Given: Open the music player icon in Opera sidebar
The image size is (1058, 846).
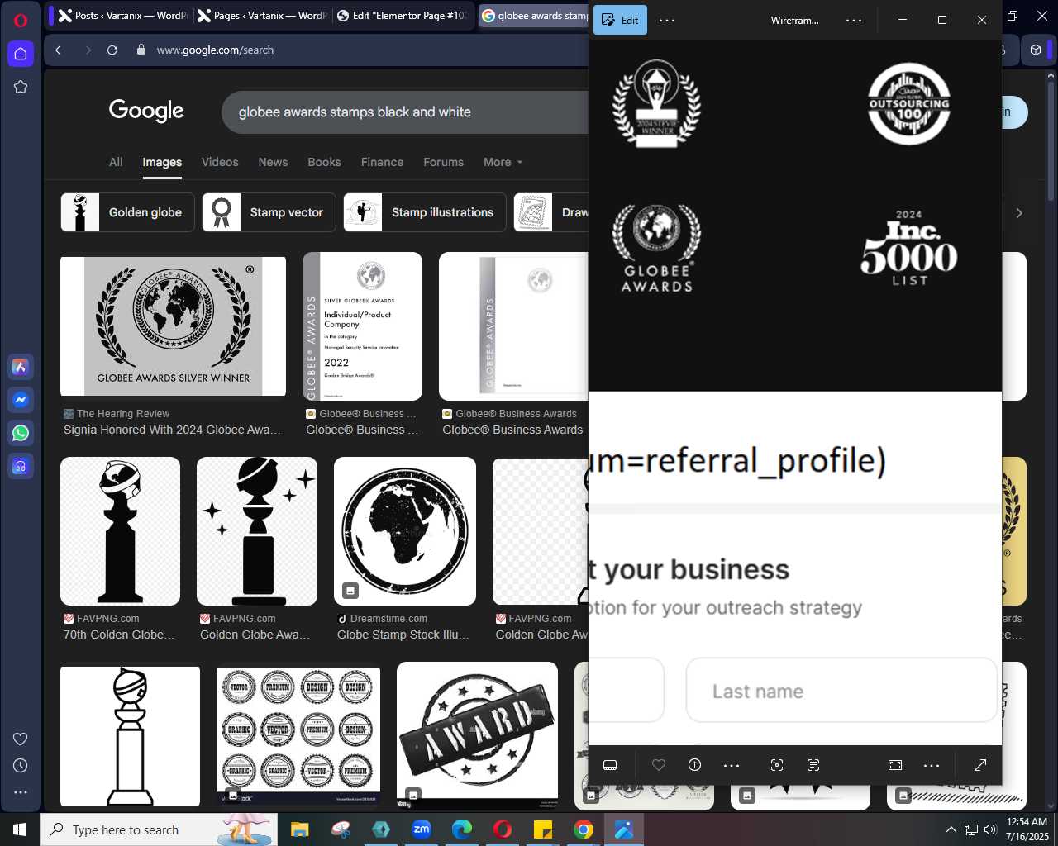Looking at the screenshot, I should pyautogui.click(x=21, y=466).
